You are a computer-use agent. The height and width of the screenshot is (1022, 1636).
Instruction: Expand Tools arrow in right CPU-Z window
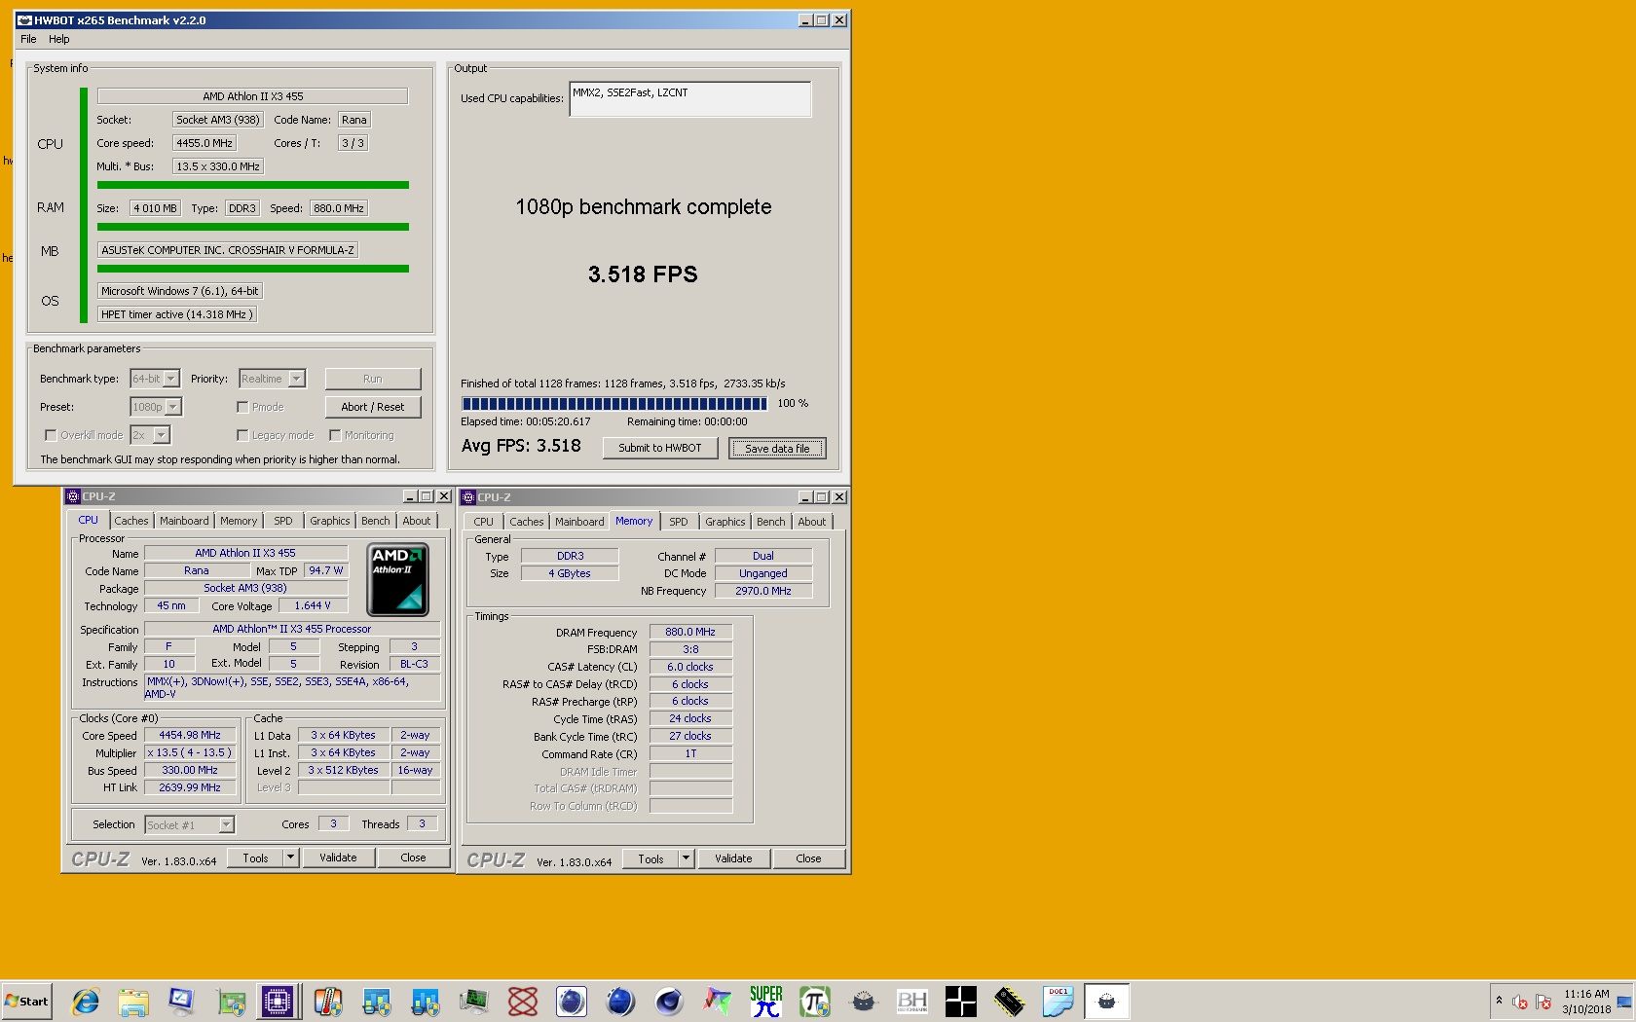[x=686, y=858]
